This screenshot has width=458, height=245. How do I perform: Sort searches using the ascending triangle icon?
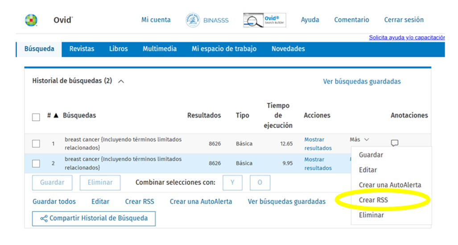click(56, 115)
